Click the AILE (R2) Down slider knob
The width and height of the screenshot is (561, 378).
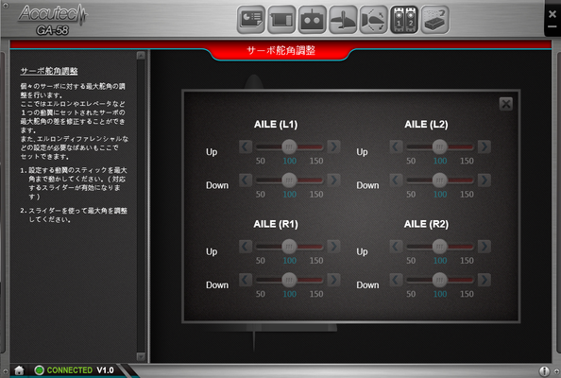click(x=440, y=280)
